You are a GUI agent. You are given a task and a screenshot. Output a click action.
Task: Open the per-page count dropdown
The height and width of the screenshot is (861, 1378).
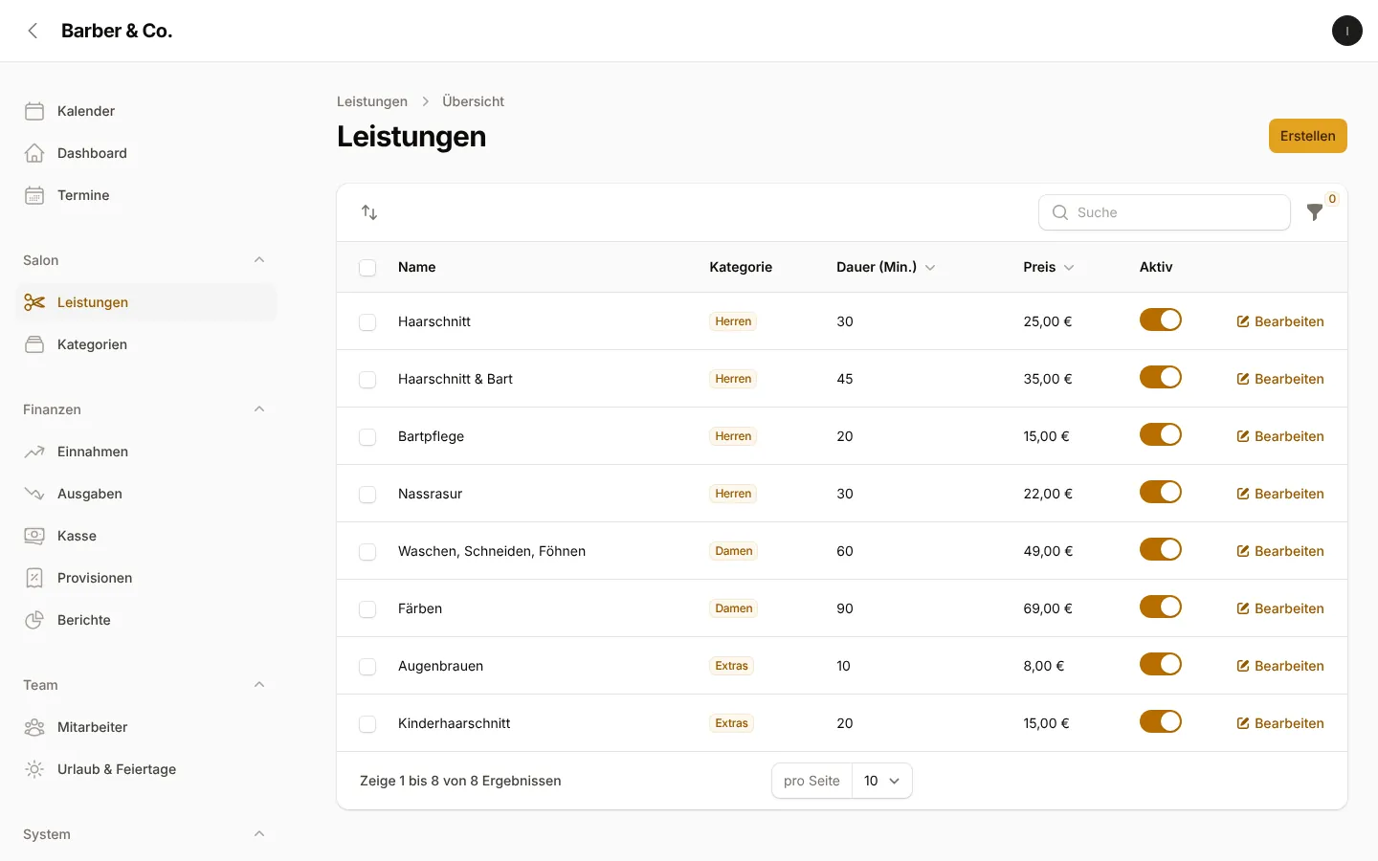click(881, 781)
